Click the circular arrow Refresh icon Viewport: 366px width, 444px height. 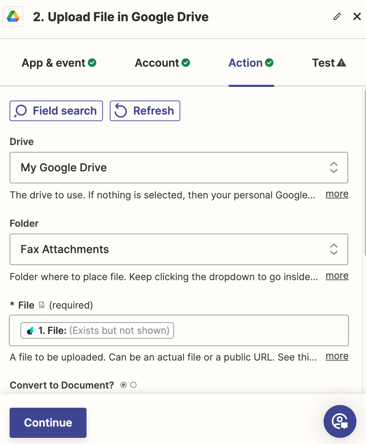(120, 111)
